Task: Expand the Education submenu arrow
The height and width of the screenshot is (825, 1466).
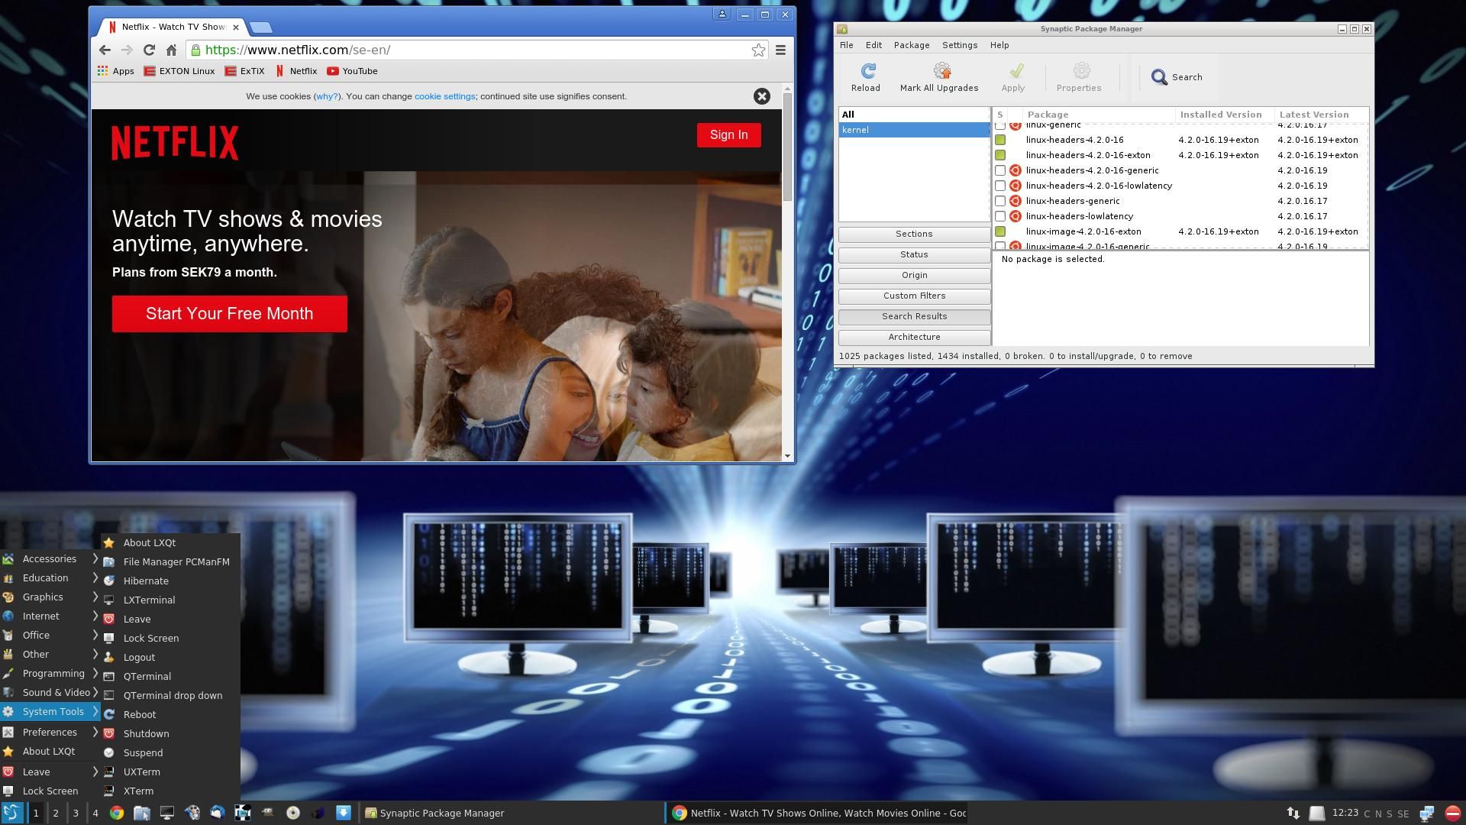Action: 95,577
